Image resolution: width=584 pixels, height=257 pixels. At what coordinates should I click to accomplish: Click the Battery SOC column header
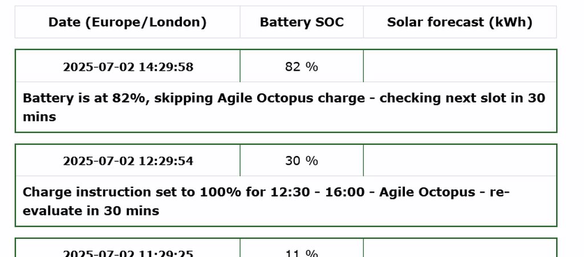coord(302,22)
